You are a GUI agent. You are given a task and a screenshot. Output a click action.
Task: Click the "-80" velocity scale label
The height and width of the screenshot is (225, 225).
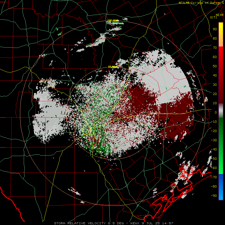click(x=214, y=186)
